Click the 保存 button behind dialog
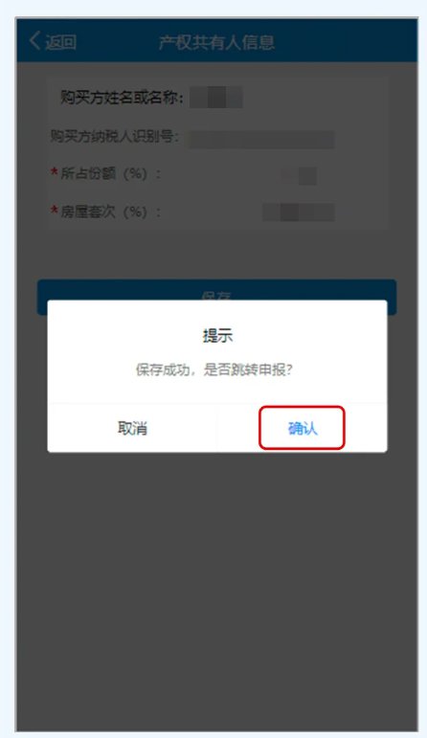This screenshot has width=427, height=738. pyautogui.click(x=216, y=290)
